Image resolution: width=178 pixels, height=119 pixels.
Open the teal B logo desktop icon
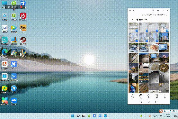click(x=4, y=41)
